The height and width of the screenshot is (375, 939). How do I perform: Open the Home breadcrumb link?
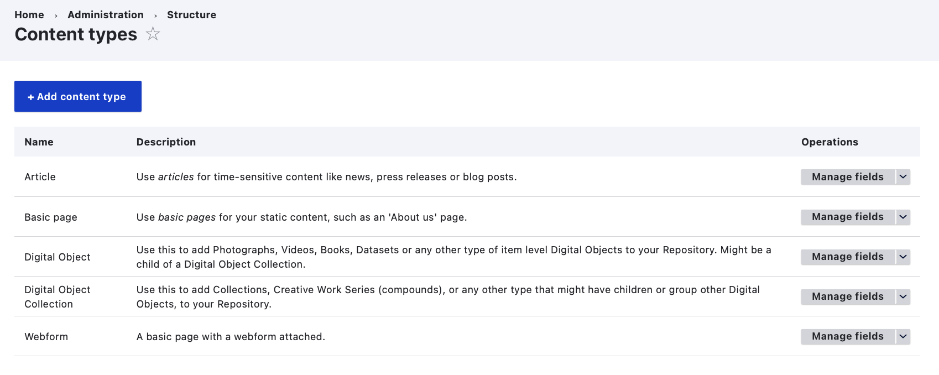pos(29,15)
